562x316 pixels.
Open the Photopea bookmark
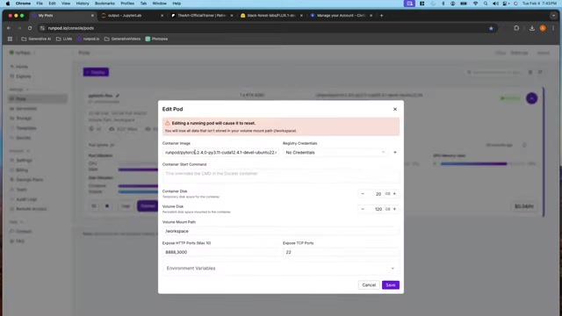pyautogui.click(x=156, y=39)
